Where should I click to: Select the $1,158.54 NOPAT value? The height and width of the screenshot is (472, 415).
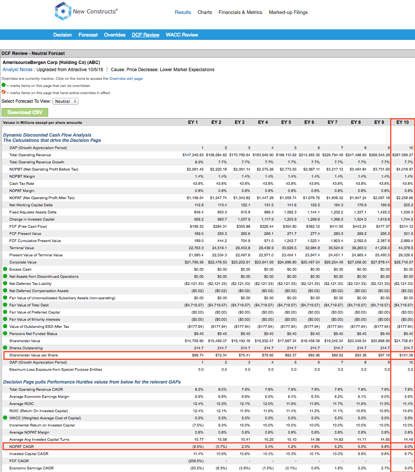[x=195, y=198]
